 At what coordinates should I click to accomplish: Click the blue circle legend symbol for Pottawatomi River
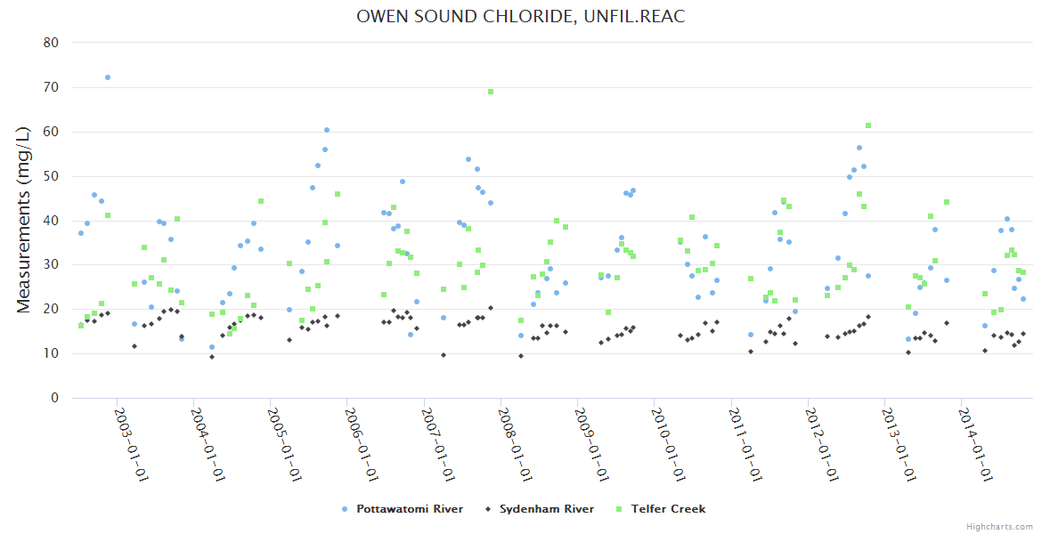point(345,509)
